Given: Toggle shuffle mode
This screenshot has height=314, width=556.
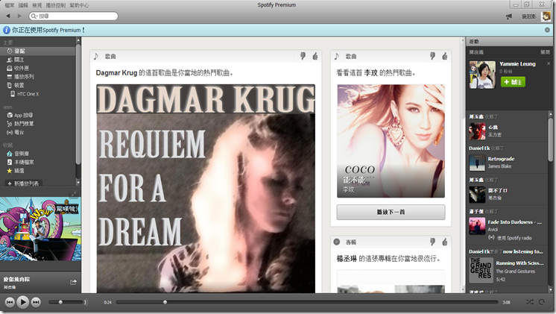Looking at the screenshot, I should point(529,302).
